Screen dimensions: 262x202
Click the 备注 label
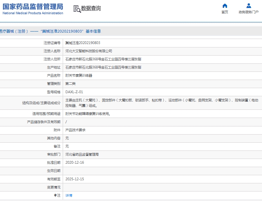coord(57,146)
